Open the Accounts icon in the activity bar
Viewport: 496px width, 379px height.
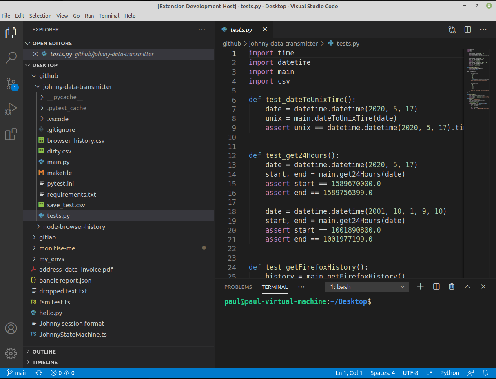(x=11, y=328)
